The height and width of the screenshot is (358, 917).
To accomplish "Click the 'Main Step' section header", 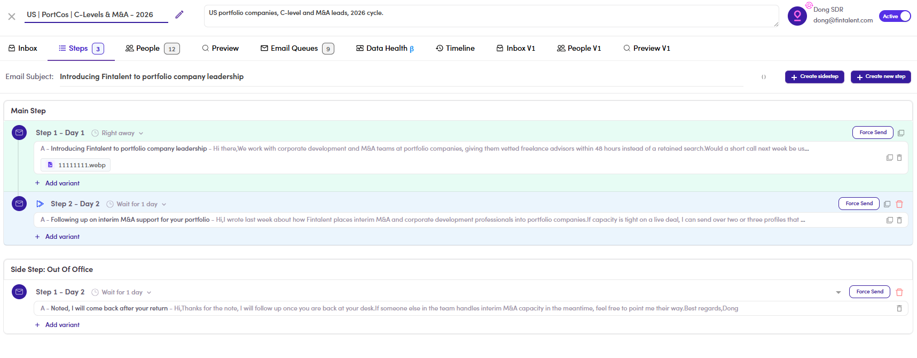I will click(28, 111).
